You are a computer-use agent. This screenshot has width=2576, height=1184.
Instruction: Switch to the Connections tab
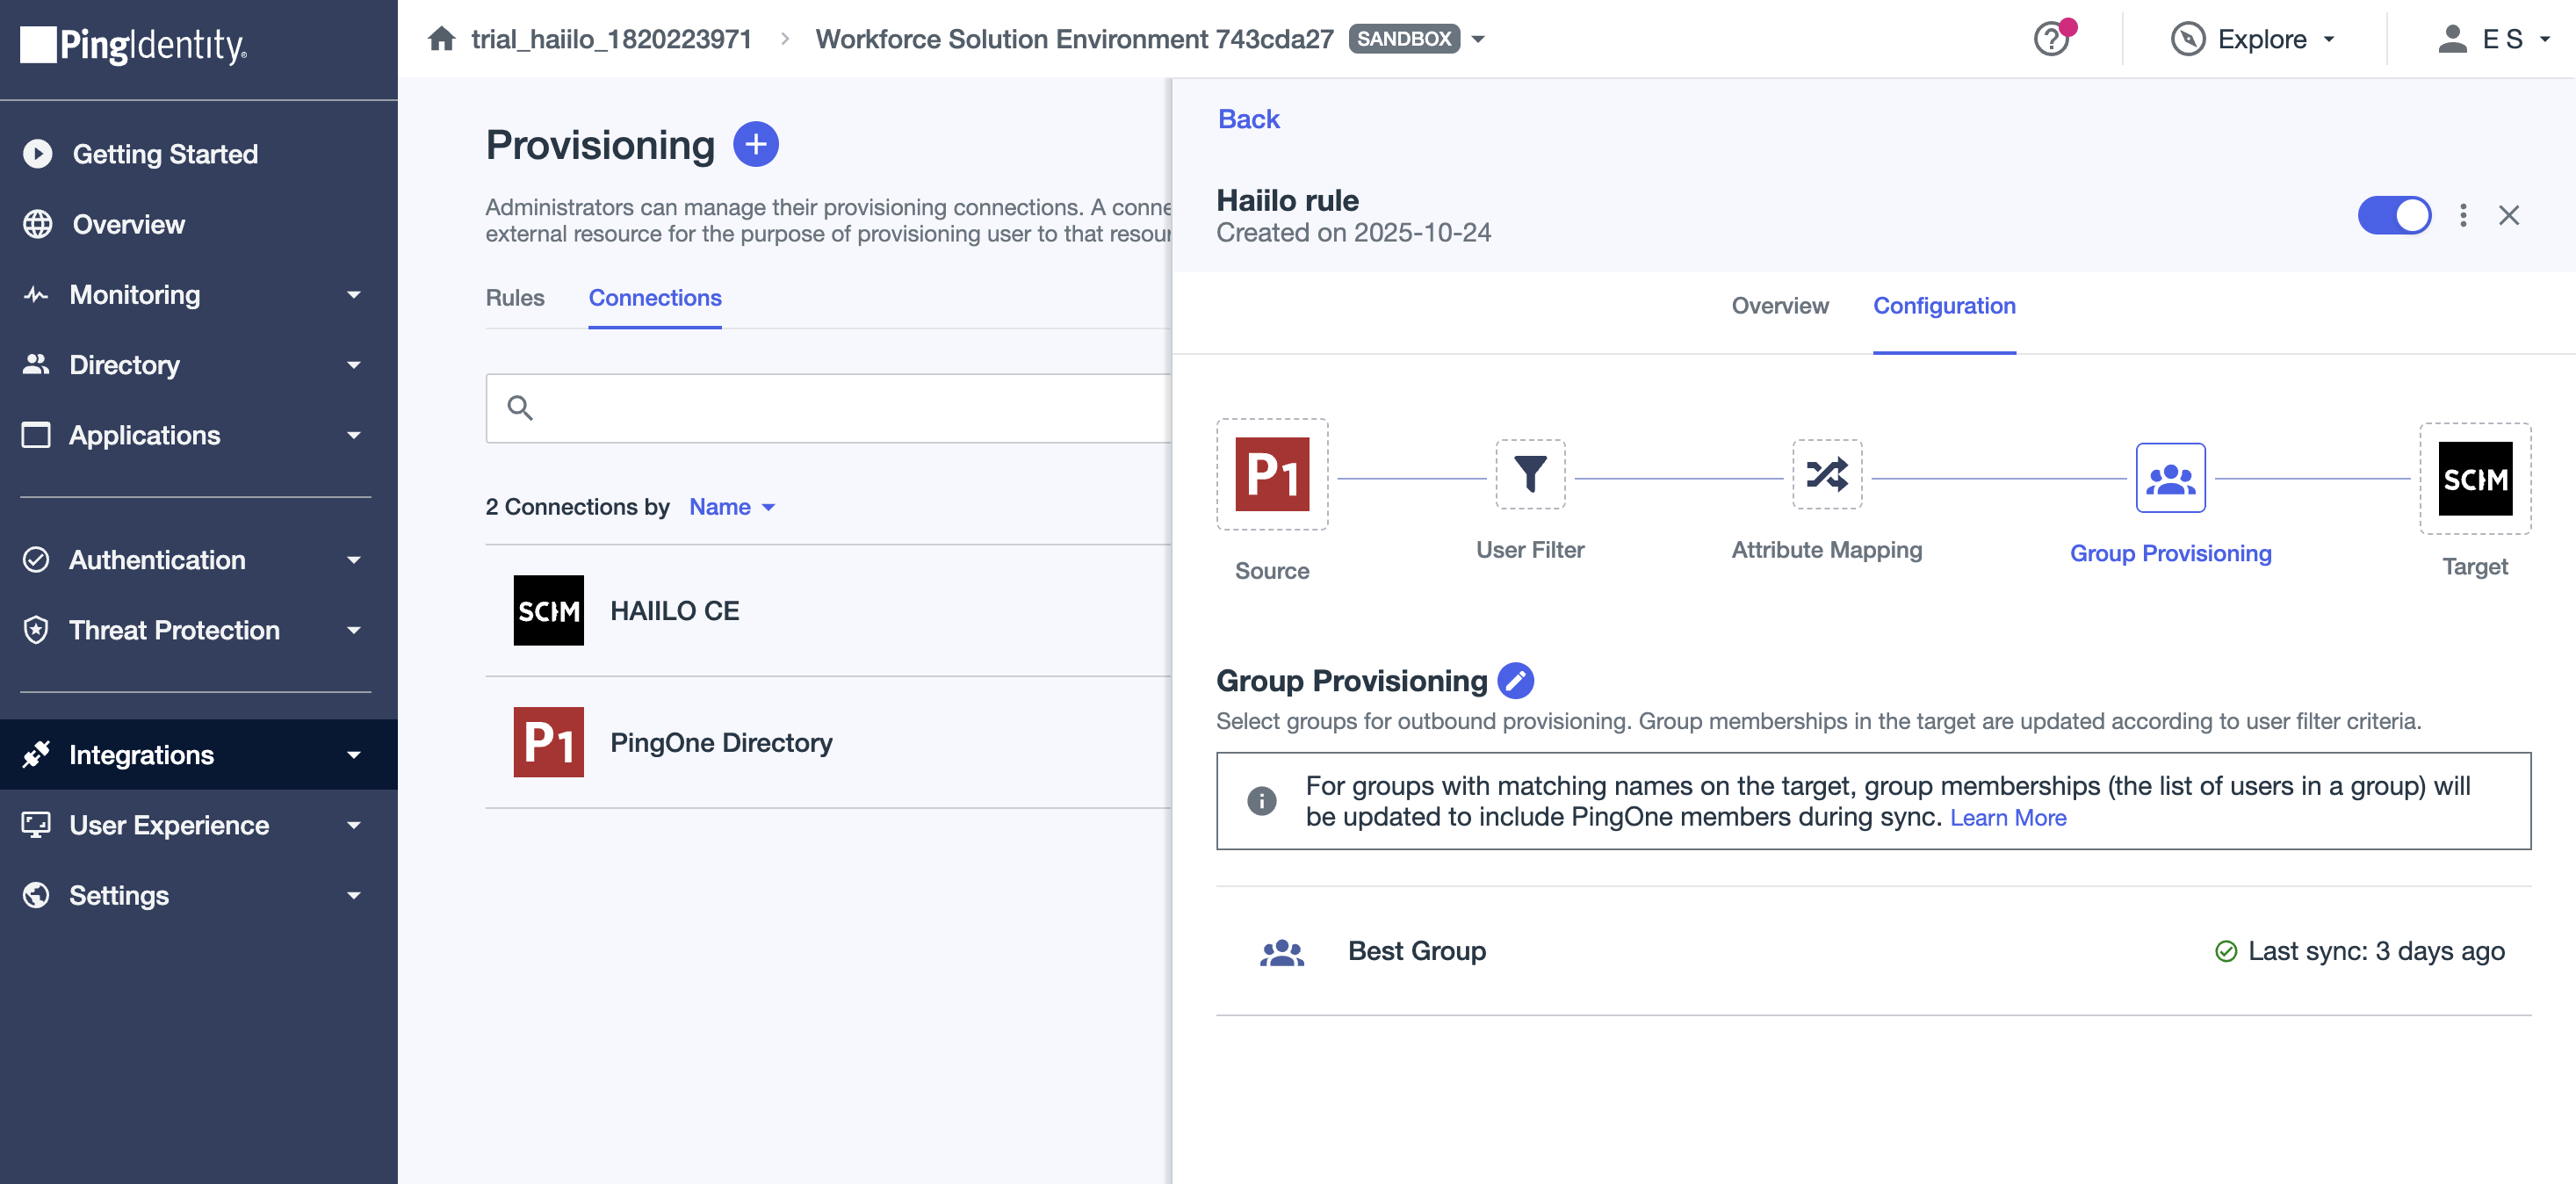click(655, 298)
